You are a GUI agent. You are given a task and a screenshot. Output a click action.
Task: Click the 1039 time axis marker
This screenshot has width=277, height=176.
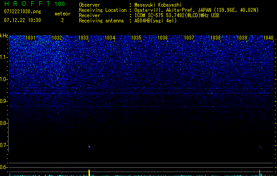pyautogui.click(x=242, y=38)
